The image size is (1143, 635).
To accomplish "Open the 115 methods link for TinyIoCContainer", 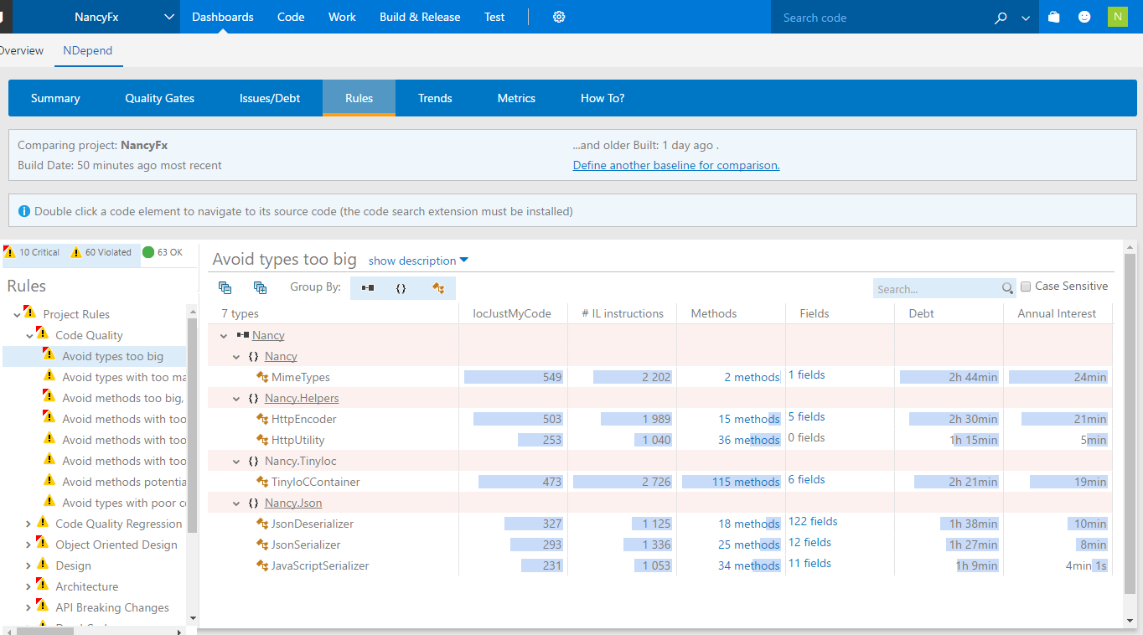I will [x=745, y=482].
